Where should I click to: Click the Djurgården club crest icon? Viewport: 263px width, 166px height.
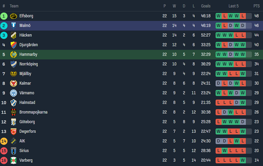coord(13,45)
